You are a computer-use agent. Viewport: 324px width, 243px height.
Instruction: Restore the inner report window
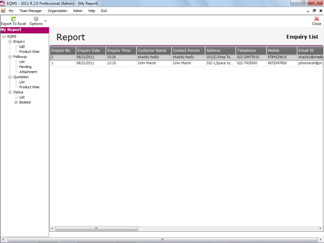pos(315,11)
